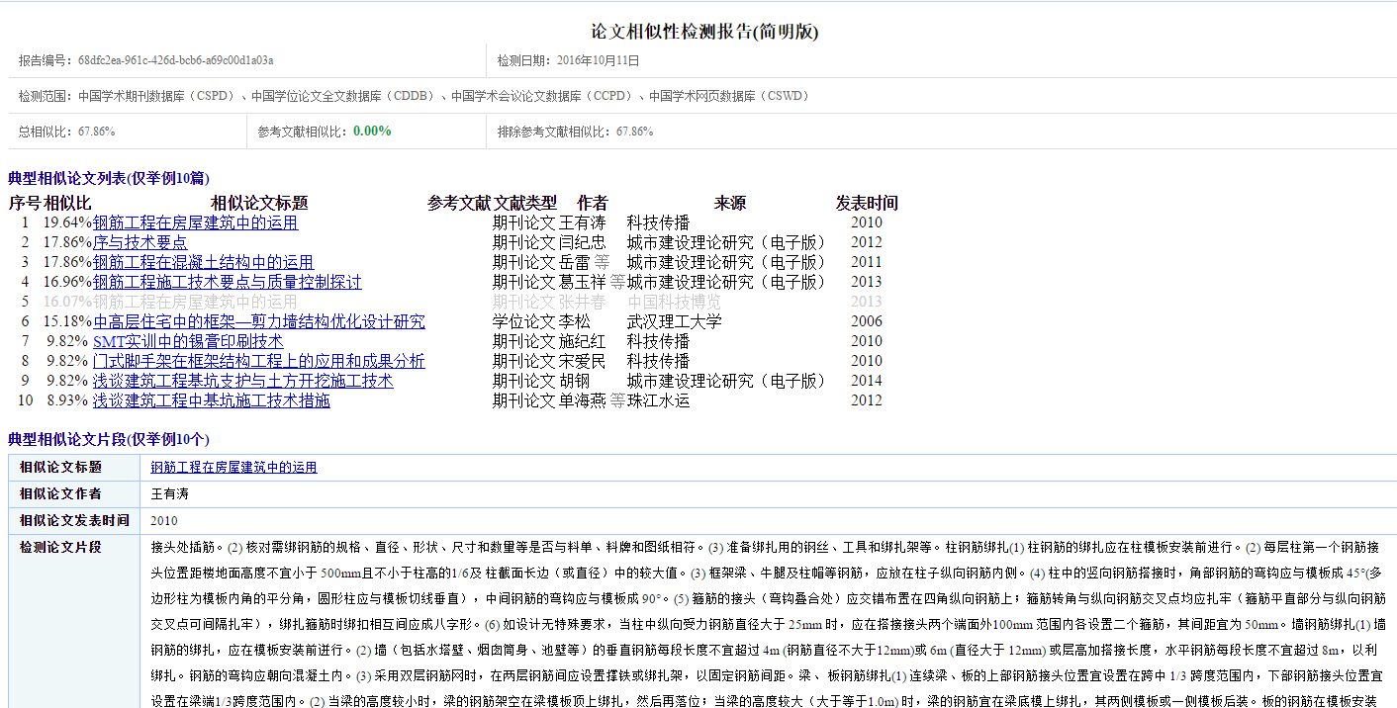Image resolution: width=1397 pixels, height=708 pixels.
Task: Click the greyed-out row 5 paper title
Action: pyautogui.click(x=195, y=302)
